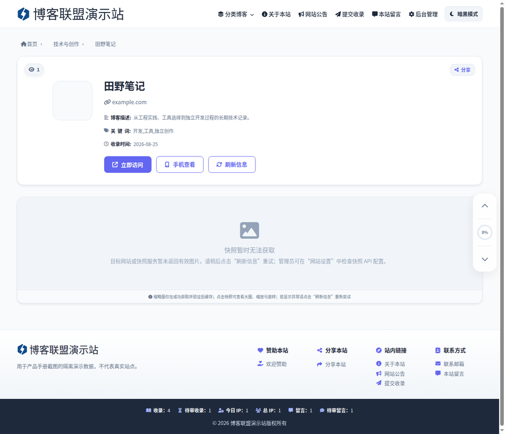Click the 立即访问 button
Screen dimensions: 505x434
128,164
